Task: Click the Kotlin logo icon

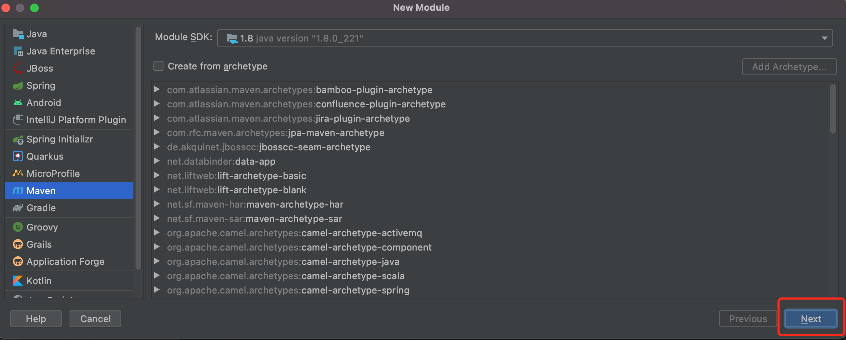Action: [x=18, y=281]
